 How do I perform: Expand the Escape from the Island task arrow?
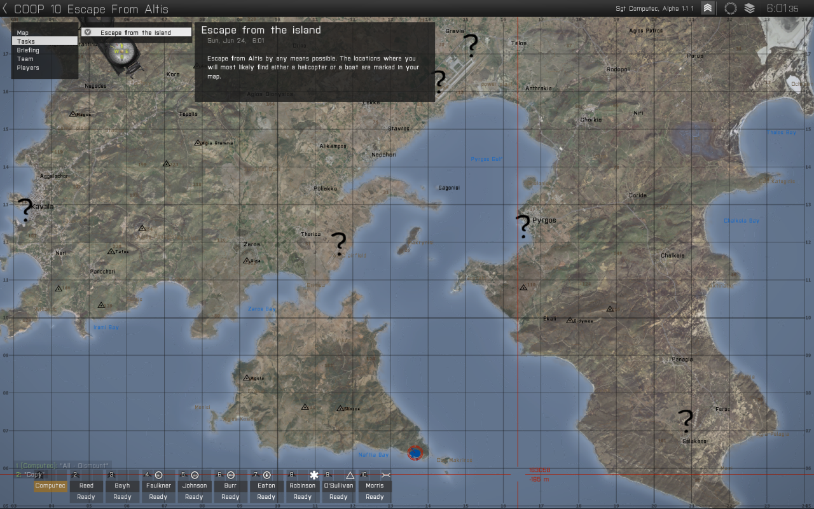point(88,32)
